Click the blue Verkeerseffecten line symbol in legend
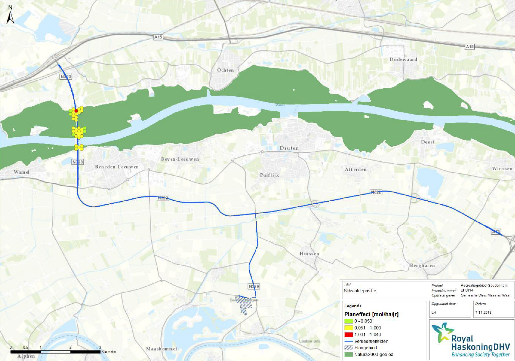The height and width of the screenshot is (361, 515). pyautogui.click(x=349, y=341)
